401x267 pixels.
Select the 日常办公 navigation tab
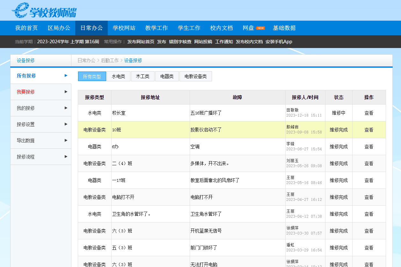click(x=91, y=28)
